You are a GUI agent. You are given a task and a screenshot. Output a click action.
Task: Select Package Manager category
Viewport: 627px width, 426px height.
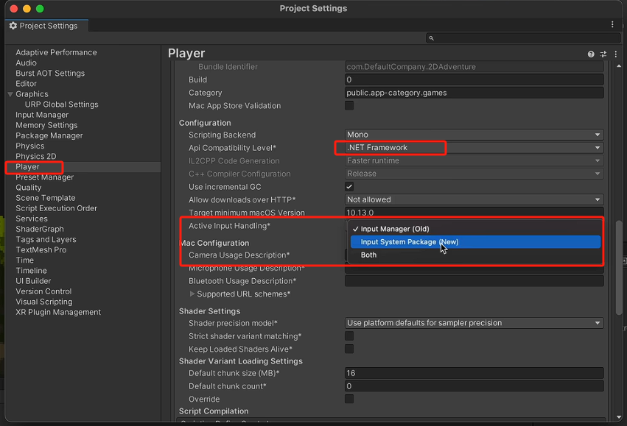pos(49,135)
